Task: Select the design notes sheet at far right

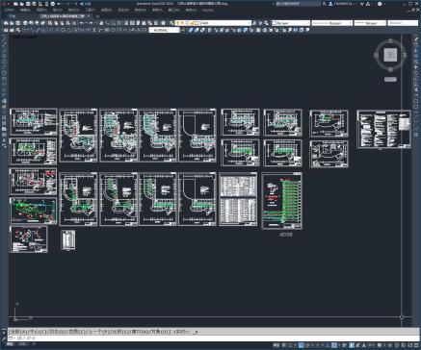Action: (x=384, y=129)
